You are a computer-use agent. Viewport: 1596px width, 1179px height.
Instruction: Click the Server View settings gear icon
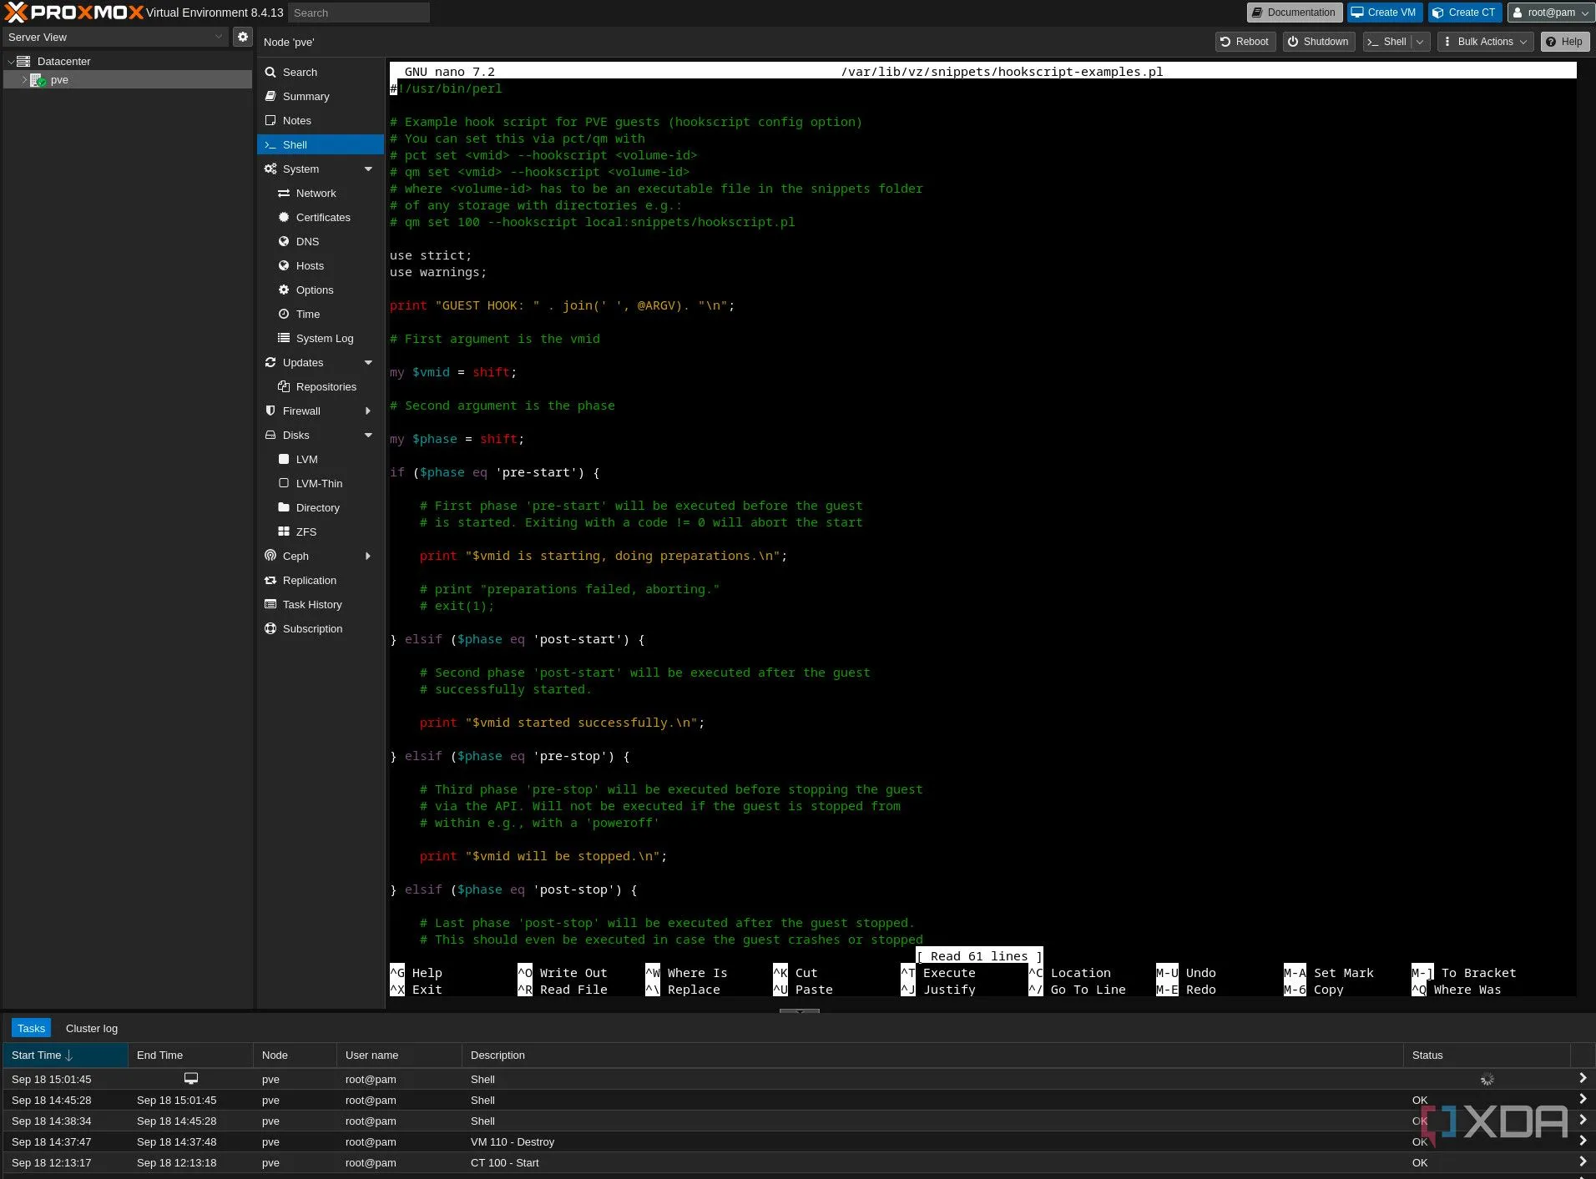[242, 37]
